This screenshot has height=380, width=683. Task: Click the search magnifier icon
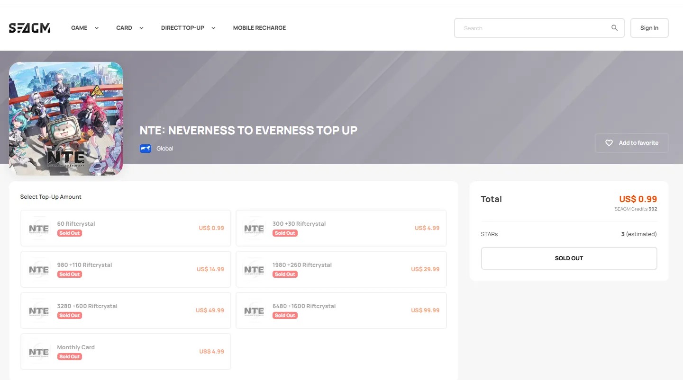[x=614, y=28]
